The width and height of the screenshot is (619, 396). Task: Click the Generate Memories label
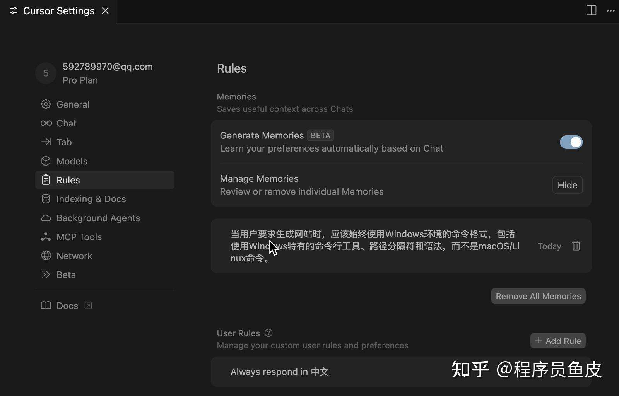[262, 135]
